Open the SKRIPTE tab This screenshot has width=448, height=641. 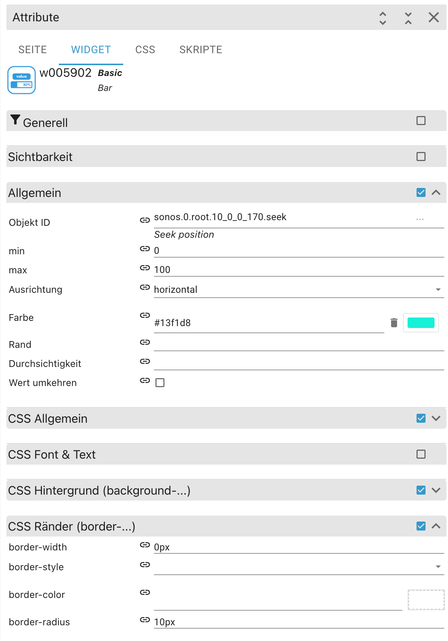click(x=201, y=49)
